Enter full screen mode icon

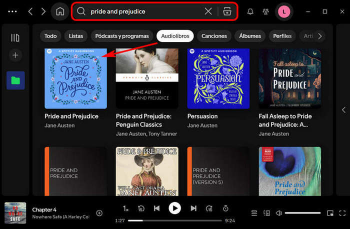(342, 213)
